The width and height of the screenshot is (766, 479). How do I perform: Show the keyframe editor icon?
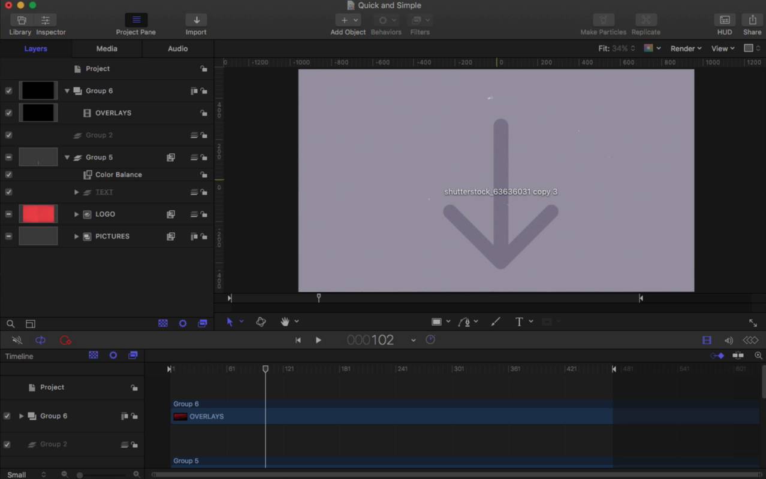(x=750, y=340)
